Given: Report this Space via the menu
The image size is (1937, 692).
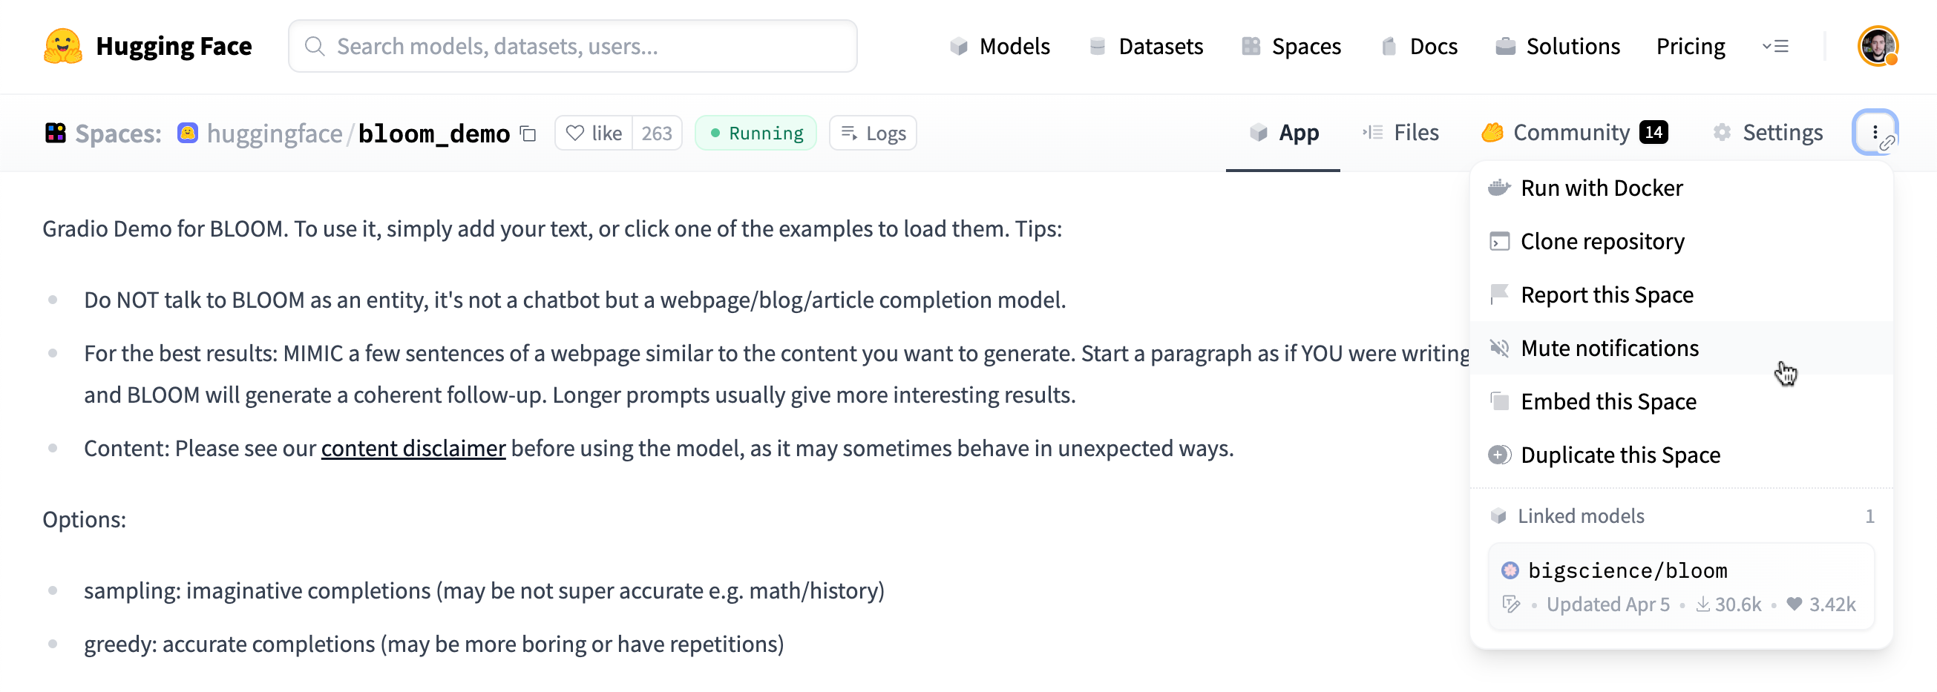Looking at the screenshot, I should pyautogui.click(x=1606, y=294).
